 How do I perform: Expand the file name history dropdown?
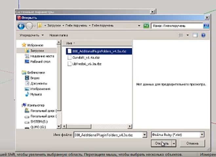tap(145, 134)
